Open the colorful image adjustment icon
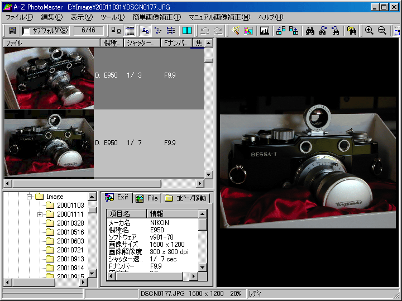The image size is (402, 301). [248, 31]
